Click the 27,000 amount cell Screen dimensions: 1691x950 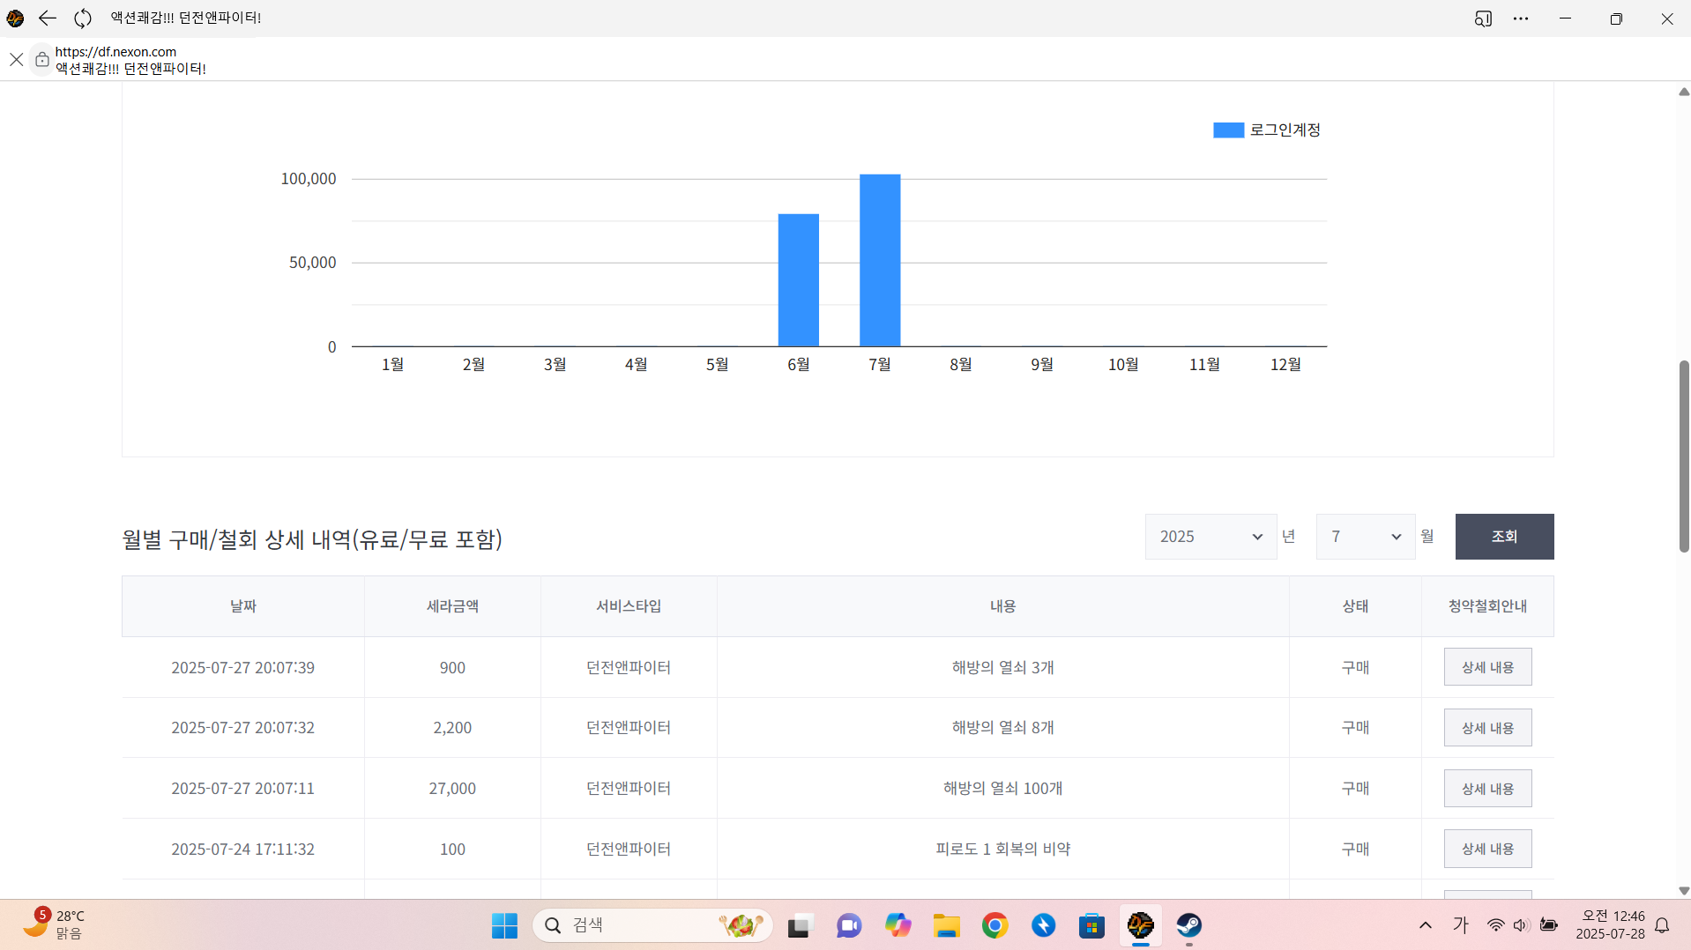coord(452,789)
